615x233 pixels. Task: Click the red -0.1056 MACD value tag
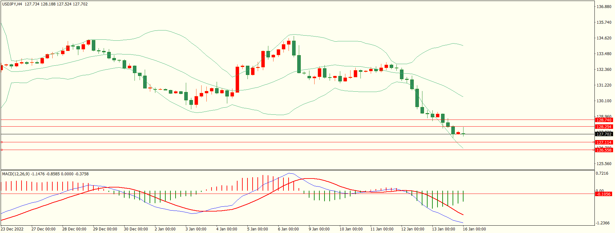(603, 194)
